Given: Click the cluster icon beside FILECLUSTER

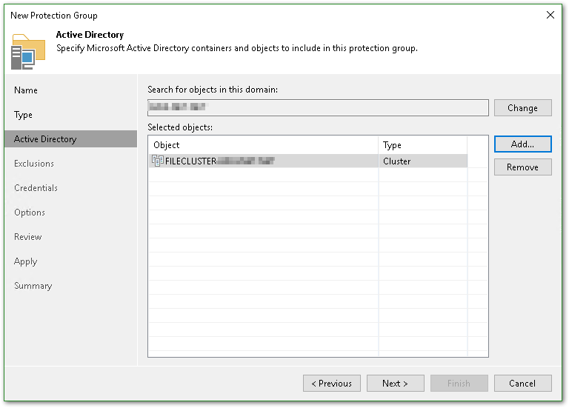Looking at the screenshot, I should [x=158, y=161].
